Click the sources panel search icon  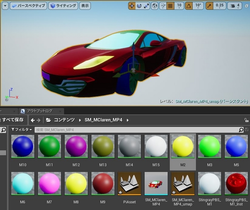[x=3, y=130]
